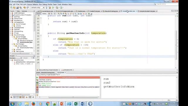Screen dimensions: 188x106
Task: Click the green Run Project icon
Action: [53, 8]
